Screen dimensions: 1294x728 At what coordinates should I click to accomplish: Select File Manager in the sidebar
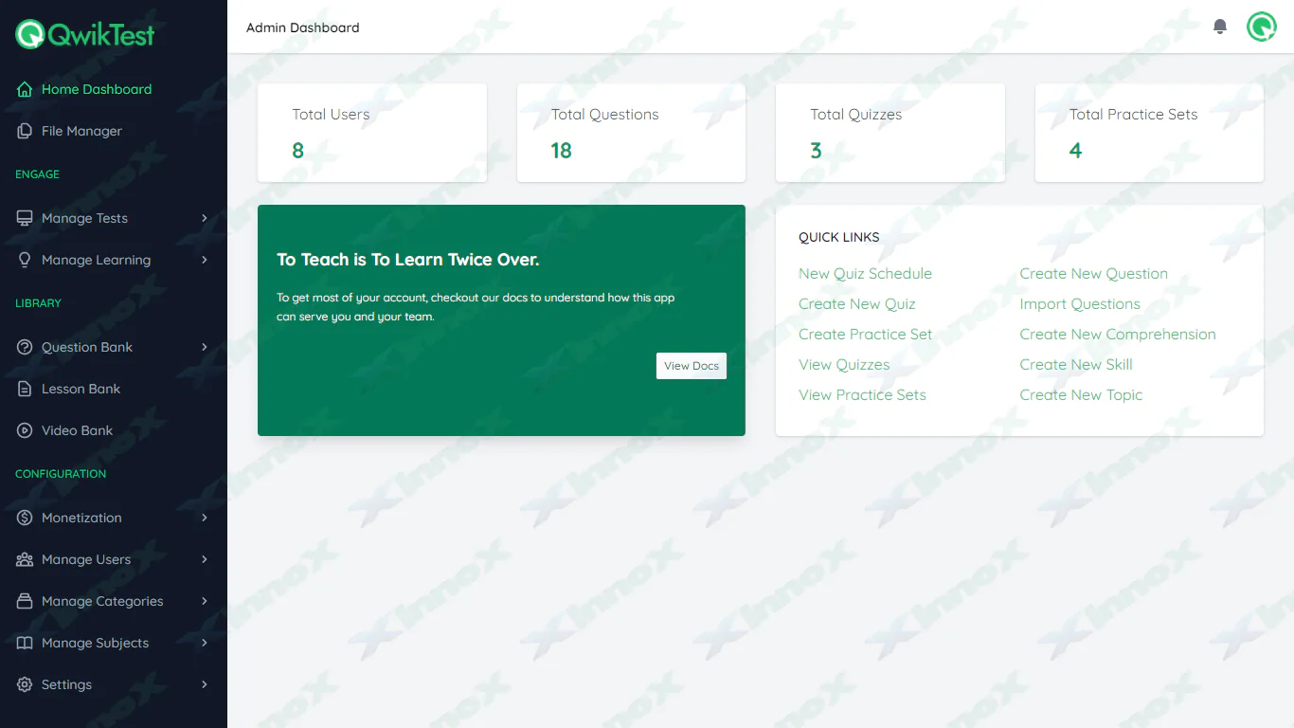pyautogui.click(x=81, y=131)
